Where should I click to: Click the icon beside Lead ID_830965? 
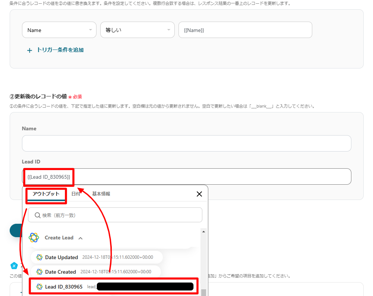pyautogui.click(x=39, y=287)
